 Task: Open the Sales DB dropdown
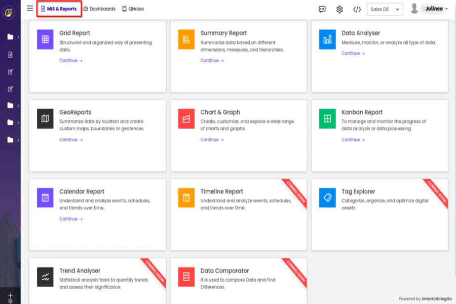click(x=385, y=9)
